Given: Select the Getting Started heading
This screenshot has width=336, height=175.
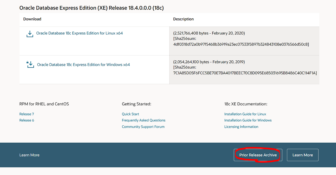Looking at the screenshot, I should [x=136, y=104].
